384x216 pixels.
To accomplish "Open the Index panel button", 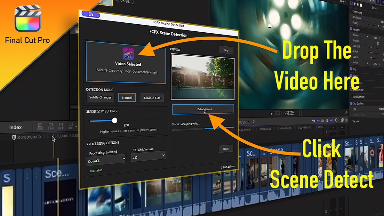I will coord(15,127).
